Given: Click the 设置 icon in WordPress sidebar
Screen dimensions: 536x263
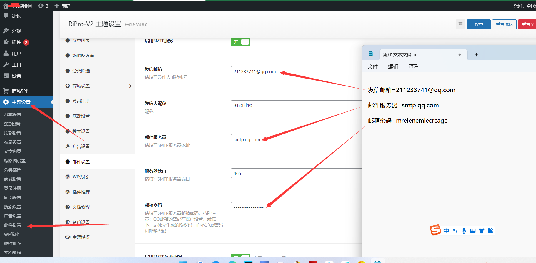Looking at the screenshot, I should point(6,76).
